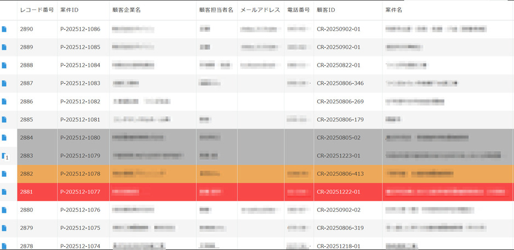514x250 pixels.
Task: Open record details icon for record 2890
Action: pyautogui.click(x=4, y=30)
